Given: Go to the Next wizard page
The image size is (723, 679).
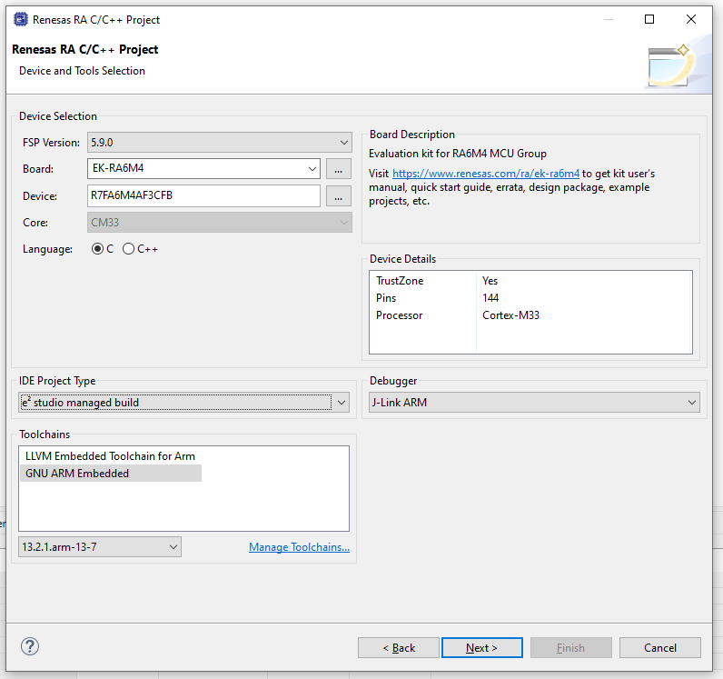Looking at the screenshot, I should tap(481, 647).
